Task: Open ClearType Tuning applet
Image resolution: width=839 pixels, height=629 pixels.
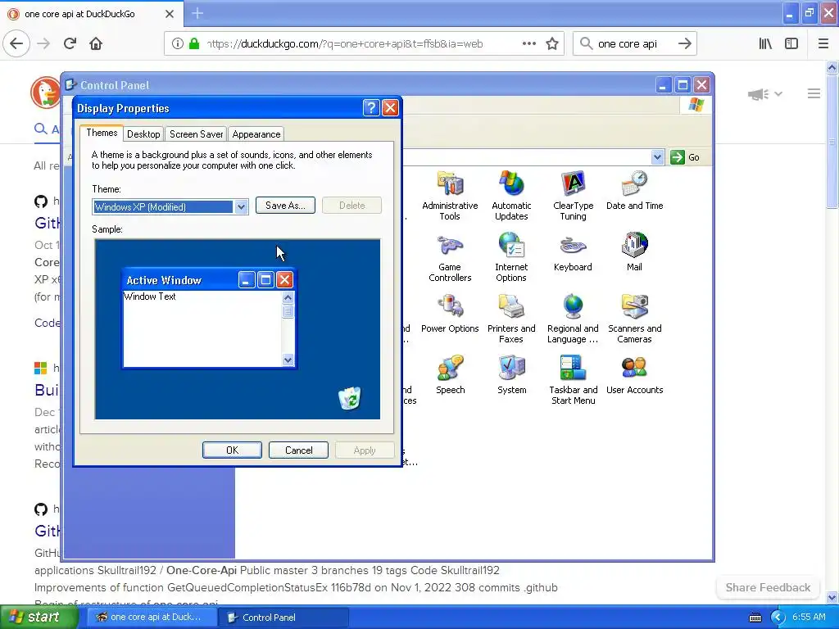Action: tap(573, 196)
